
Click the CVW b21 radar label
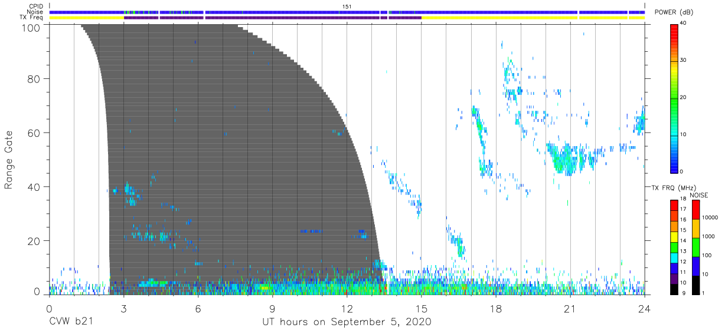[71, 322]
